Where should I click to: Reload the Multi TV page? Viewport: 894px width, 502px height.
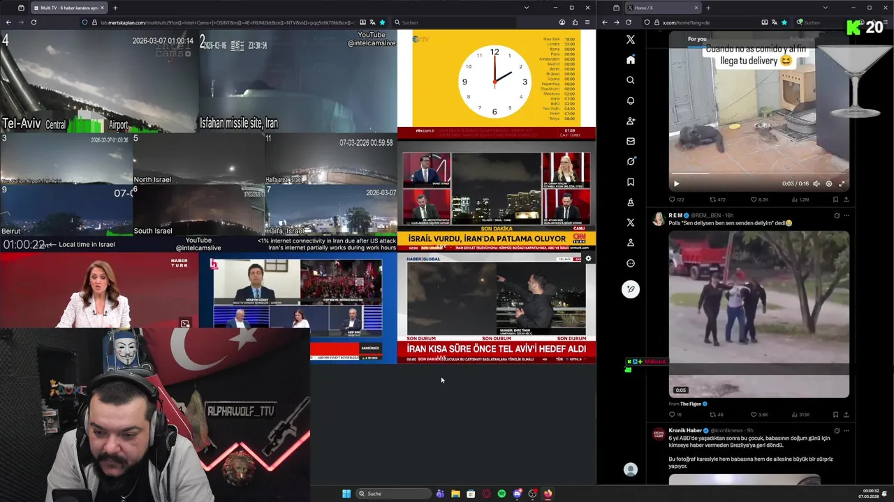pos(34,22)
